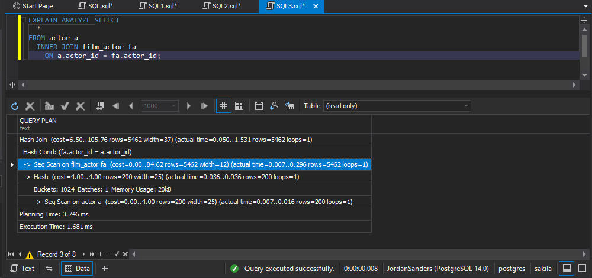End edit with the navigator checkmark
The image size is (592, 278).
117,254
